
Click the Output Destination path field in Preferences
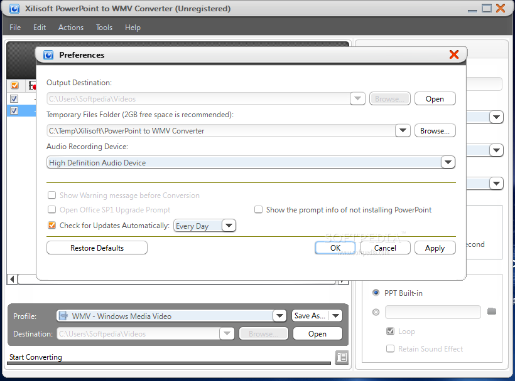198,98
